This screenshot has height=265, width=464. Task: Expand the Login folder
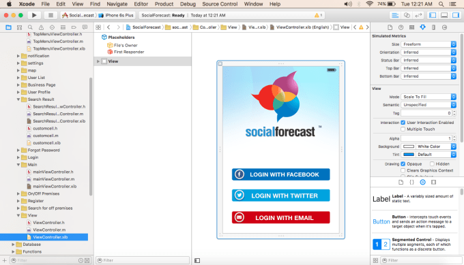click(18, 157)
